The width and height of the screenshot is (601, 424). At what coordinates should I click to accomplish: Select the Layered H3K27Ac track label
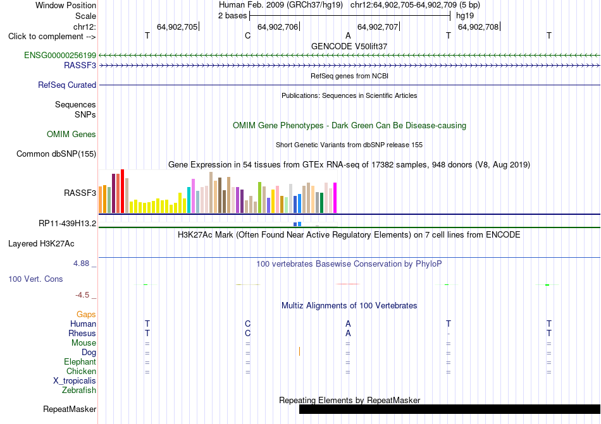[x=41, y=244]
